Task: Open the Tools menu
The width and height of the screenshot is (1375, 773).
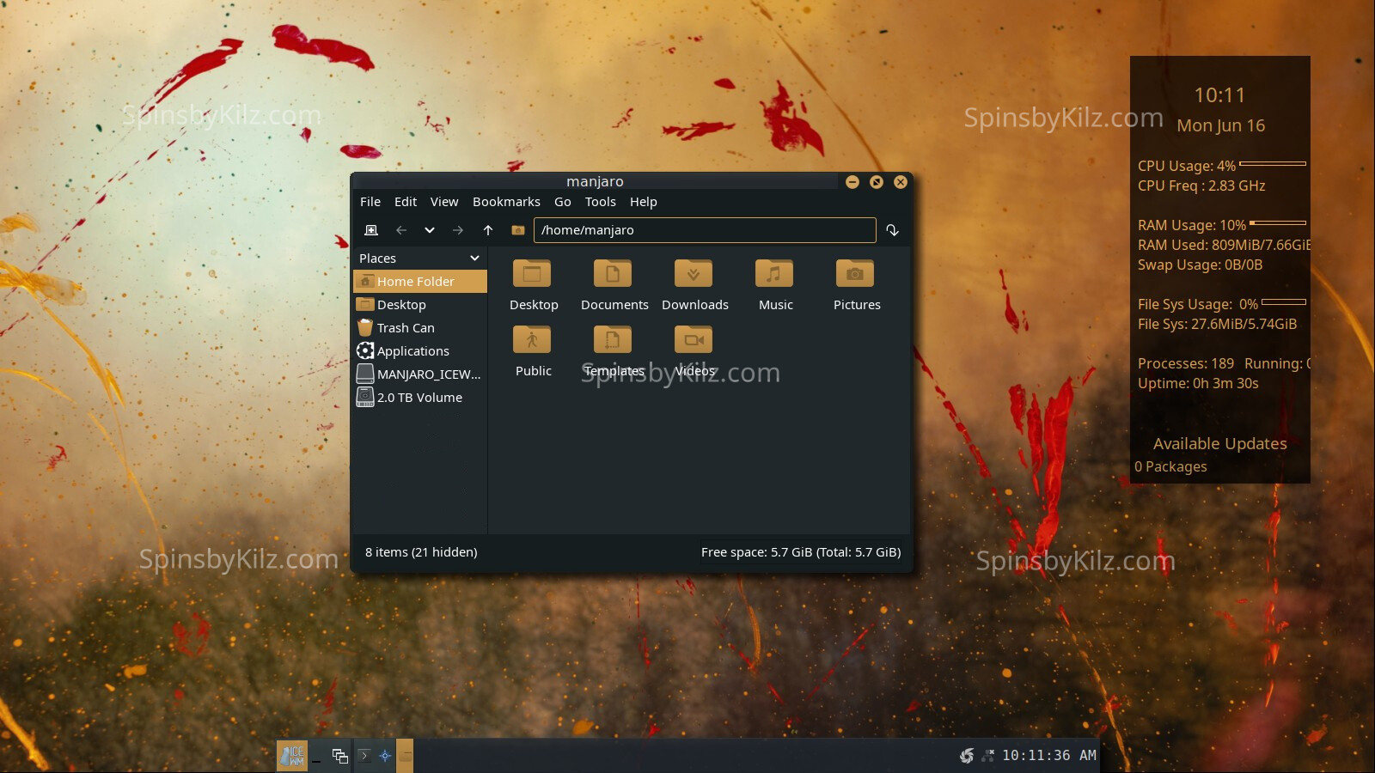Action: click(601, 202)
